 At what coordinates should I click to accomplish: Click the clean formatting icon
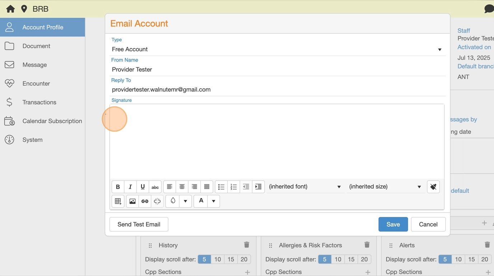point(433,187)
